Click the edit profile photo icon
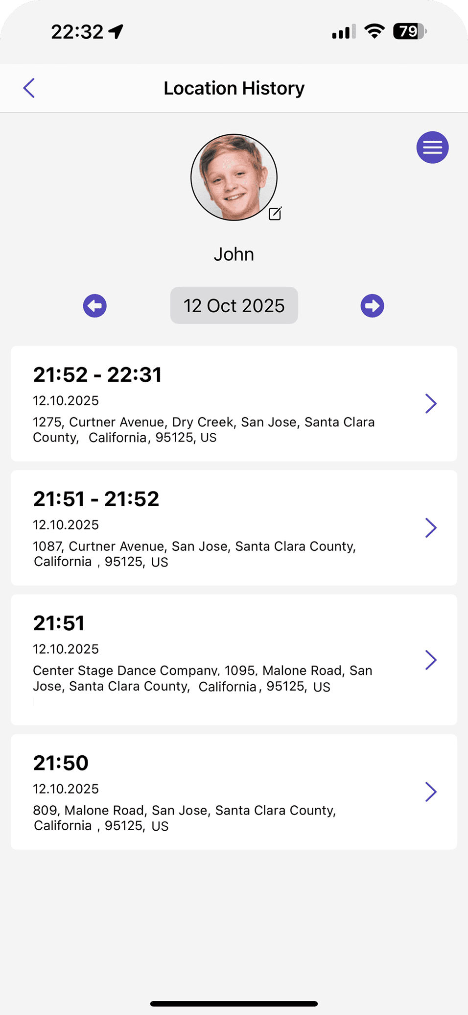 pyautogui.click(x=275, y=214)
